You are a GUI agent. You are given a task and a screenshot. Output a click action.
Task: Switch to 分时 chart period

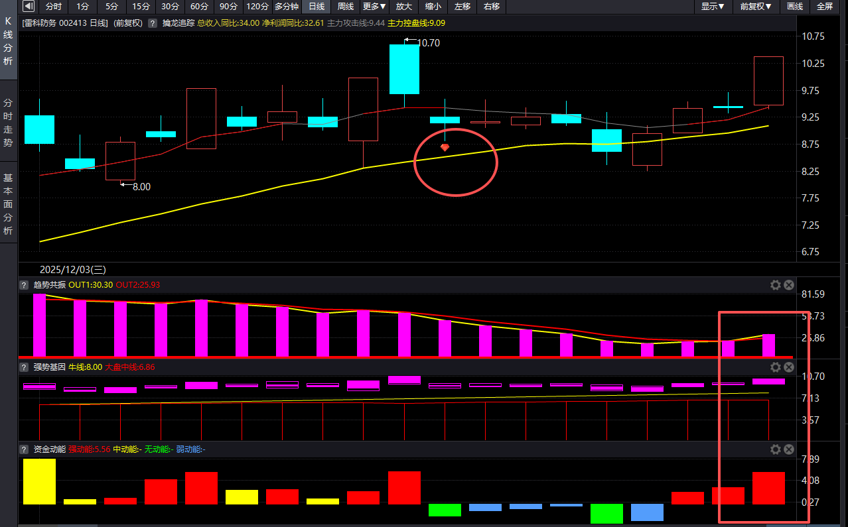(x=54, y=7)
